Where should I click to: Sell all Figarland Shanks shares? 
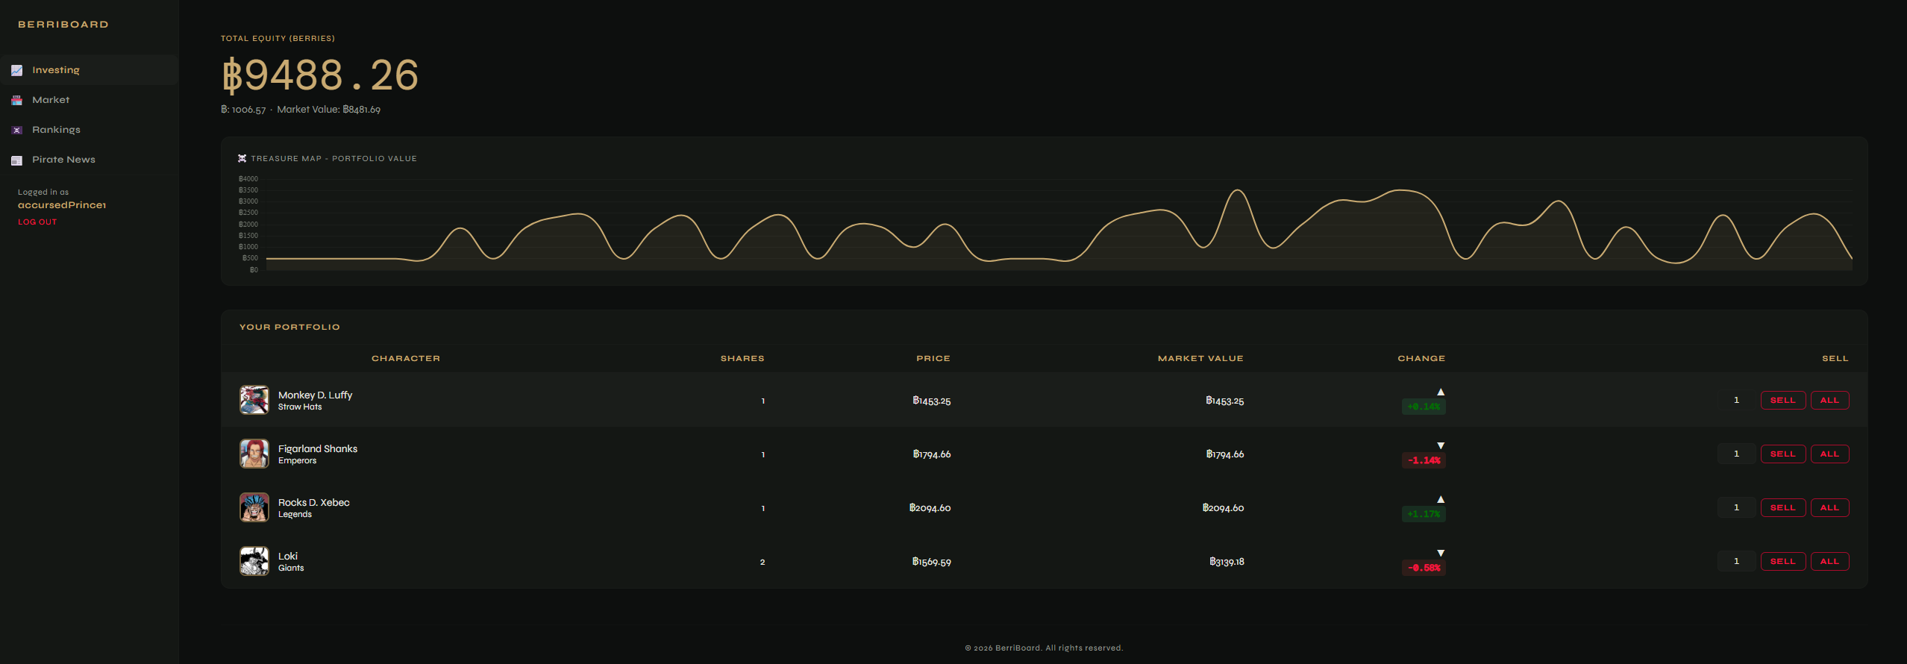tap(1829, 454)
